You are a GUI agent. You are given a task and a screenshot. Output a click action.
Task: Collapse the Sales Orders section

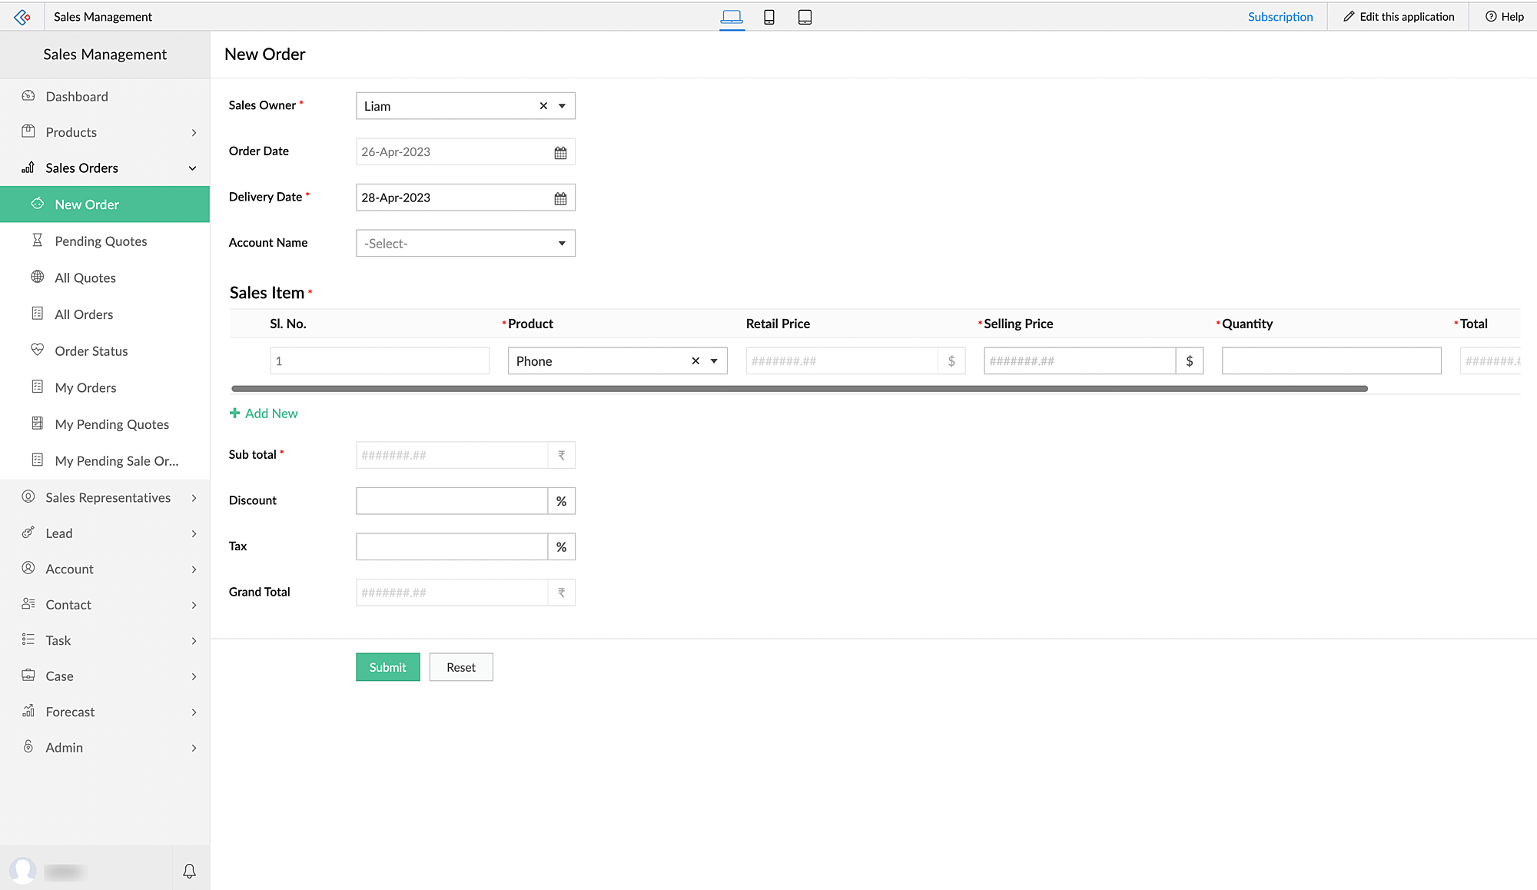192,168
